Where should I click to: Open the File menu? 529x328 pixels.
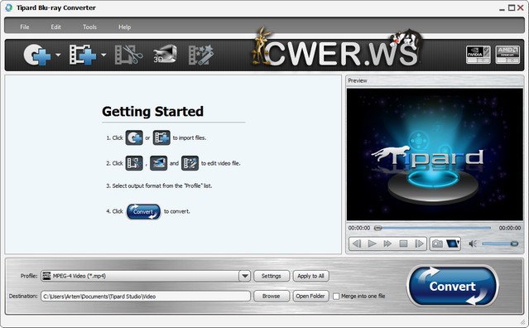pos(25,27)
